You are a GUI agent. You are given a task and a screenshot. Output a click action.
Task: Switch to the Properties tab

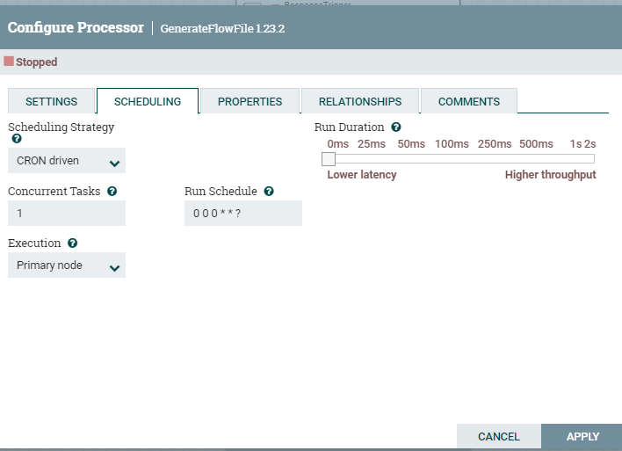coord(250,101)
